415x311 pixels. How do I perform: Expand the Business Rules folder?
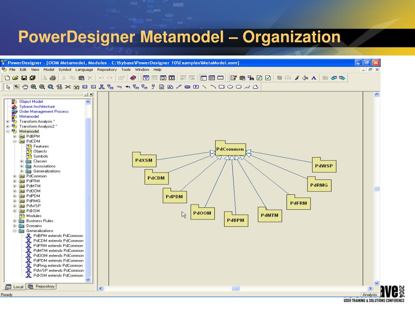(x=15, y=221)
